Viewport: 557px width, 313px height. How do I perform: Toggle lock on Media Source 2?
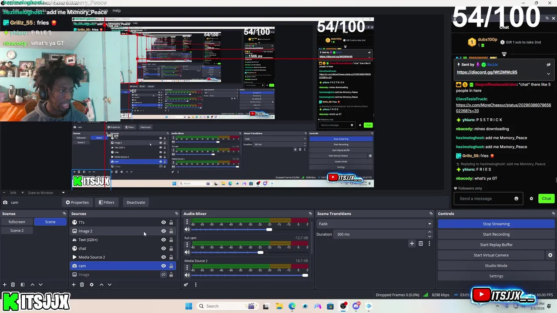[171, 257]
